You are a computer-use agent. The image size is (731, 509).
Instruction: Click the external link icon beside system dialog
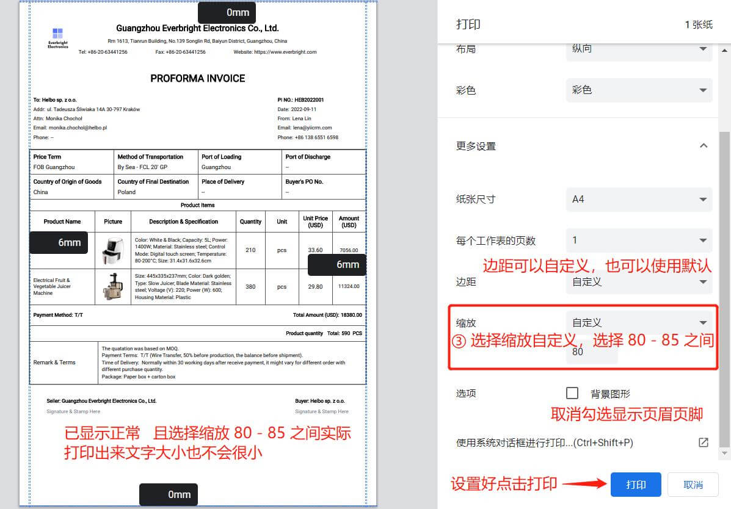tap(704, 442)
